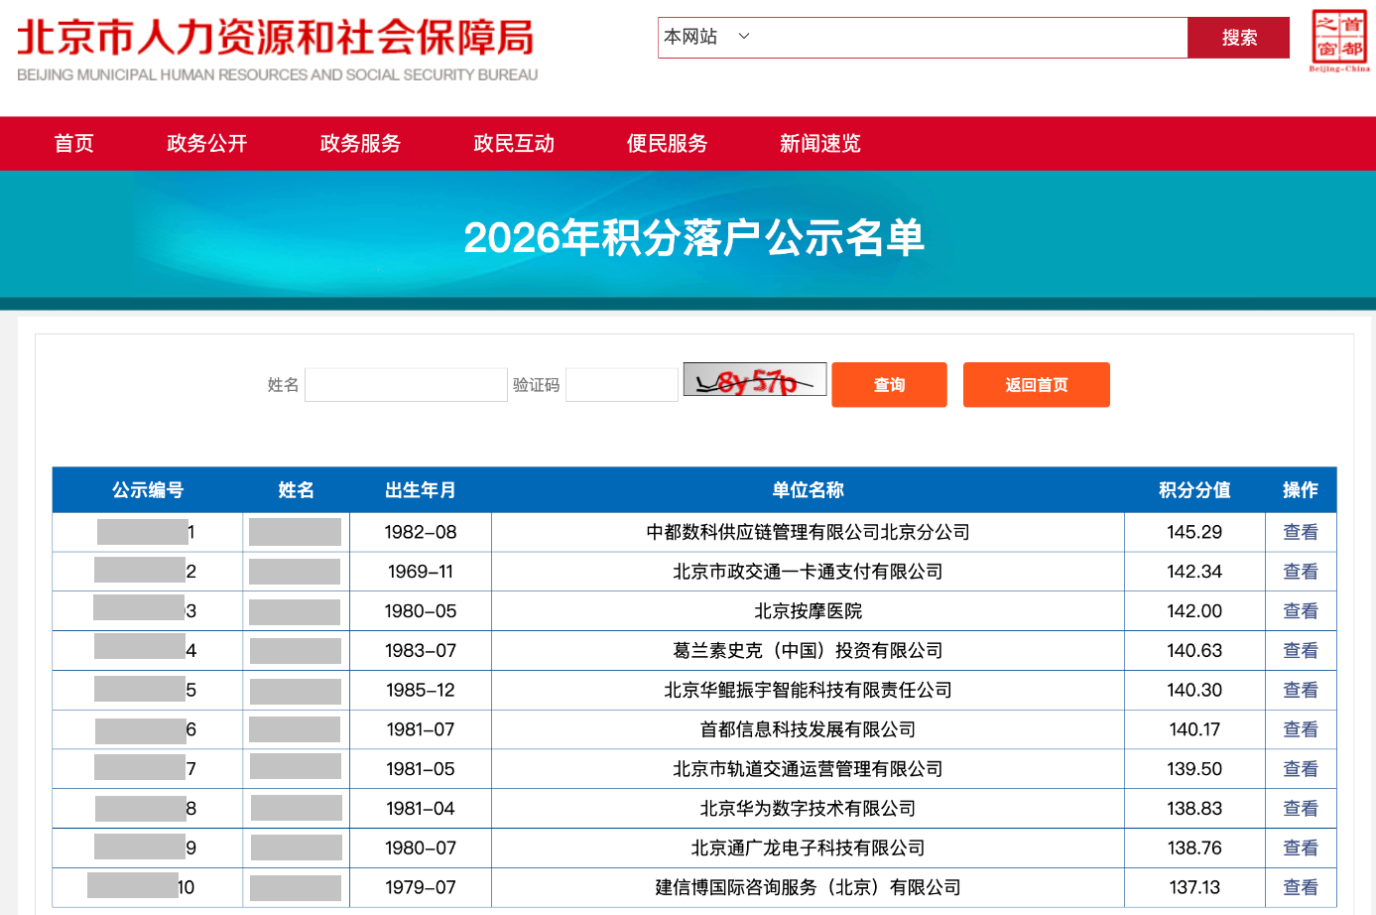Screen dimensions: 1376x915
Task: Open the 新闻速览 navigation item
Action: [820, 143]
